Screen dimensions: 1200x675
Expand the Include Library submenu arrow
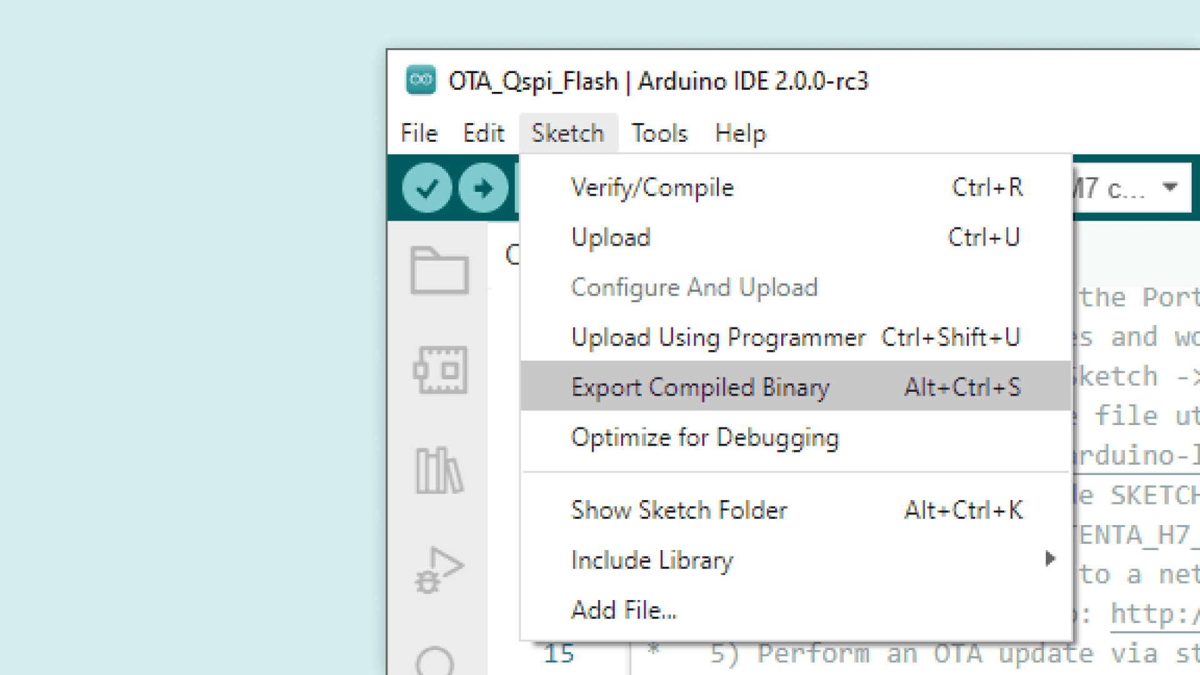[1050, 559]
